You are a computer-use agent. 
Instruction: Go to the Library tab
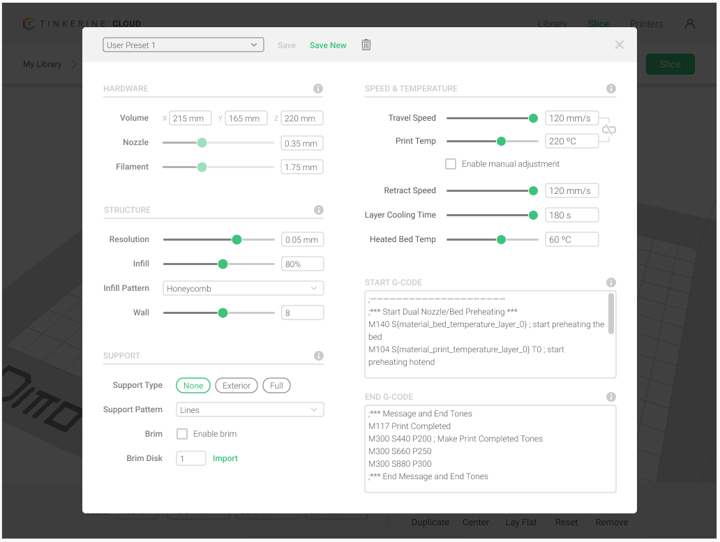(553, 24)
